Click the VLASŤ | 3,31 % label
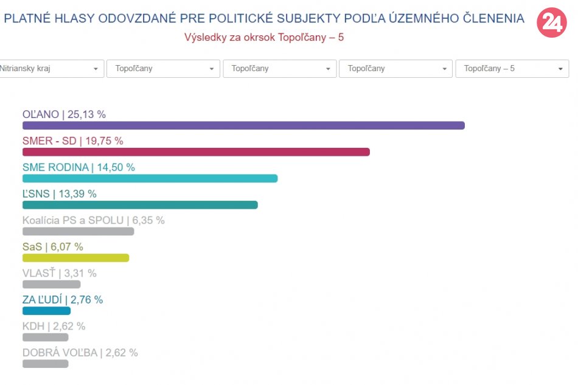 point(59,273)
